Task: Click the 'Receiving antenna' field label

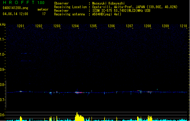Action: click(69, 14)
